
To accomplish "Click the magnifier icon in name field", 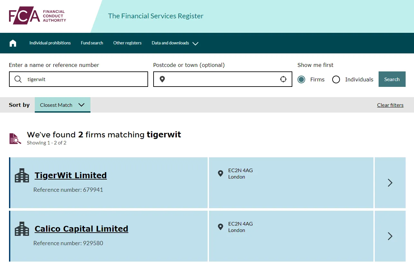I will point(18,79).
